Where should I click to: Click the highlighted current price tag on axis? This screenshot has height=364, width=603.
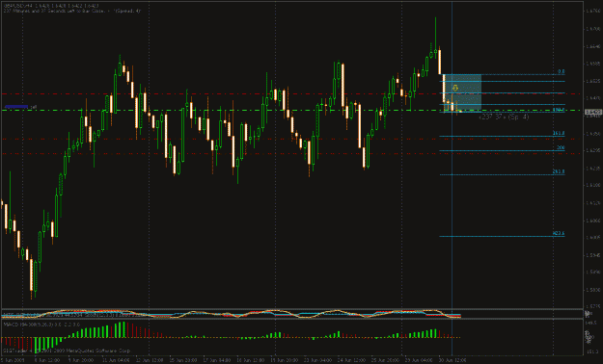(593, 112)
